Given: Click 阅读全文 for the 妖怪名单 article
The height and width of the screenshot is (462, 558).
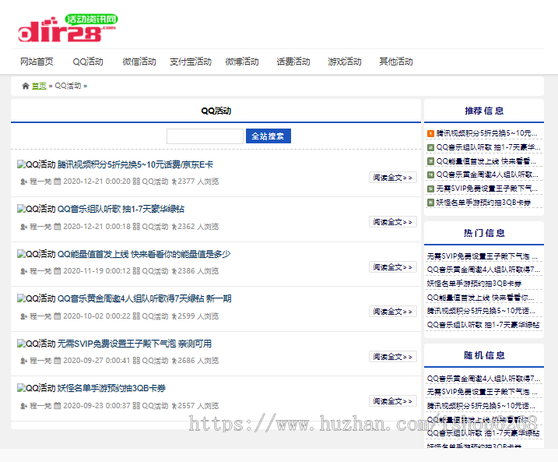Looking at the screenshot, I should click(392, 401).
